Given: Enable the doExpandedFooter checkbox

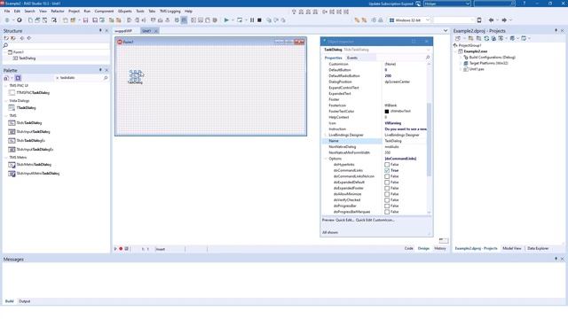Looking at the screenshot, I should (x=387, y=188).
